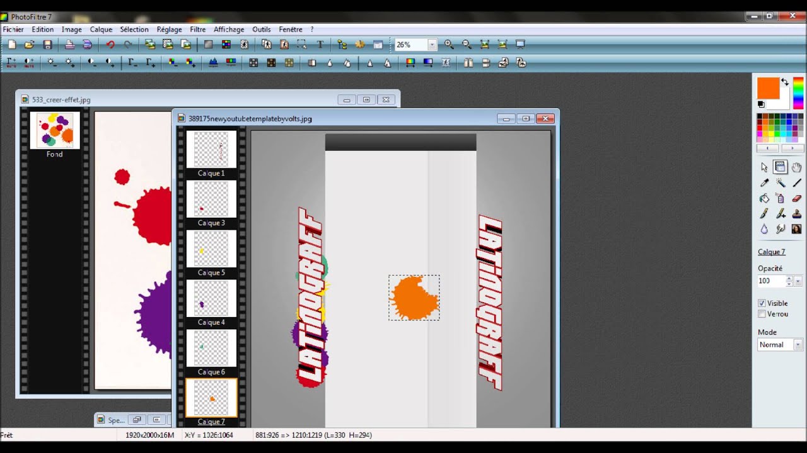Create a new document with New icon
Image resolution: width=807 pixels, height=453 pixels.
11,45
